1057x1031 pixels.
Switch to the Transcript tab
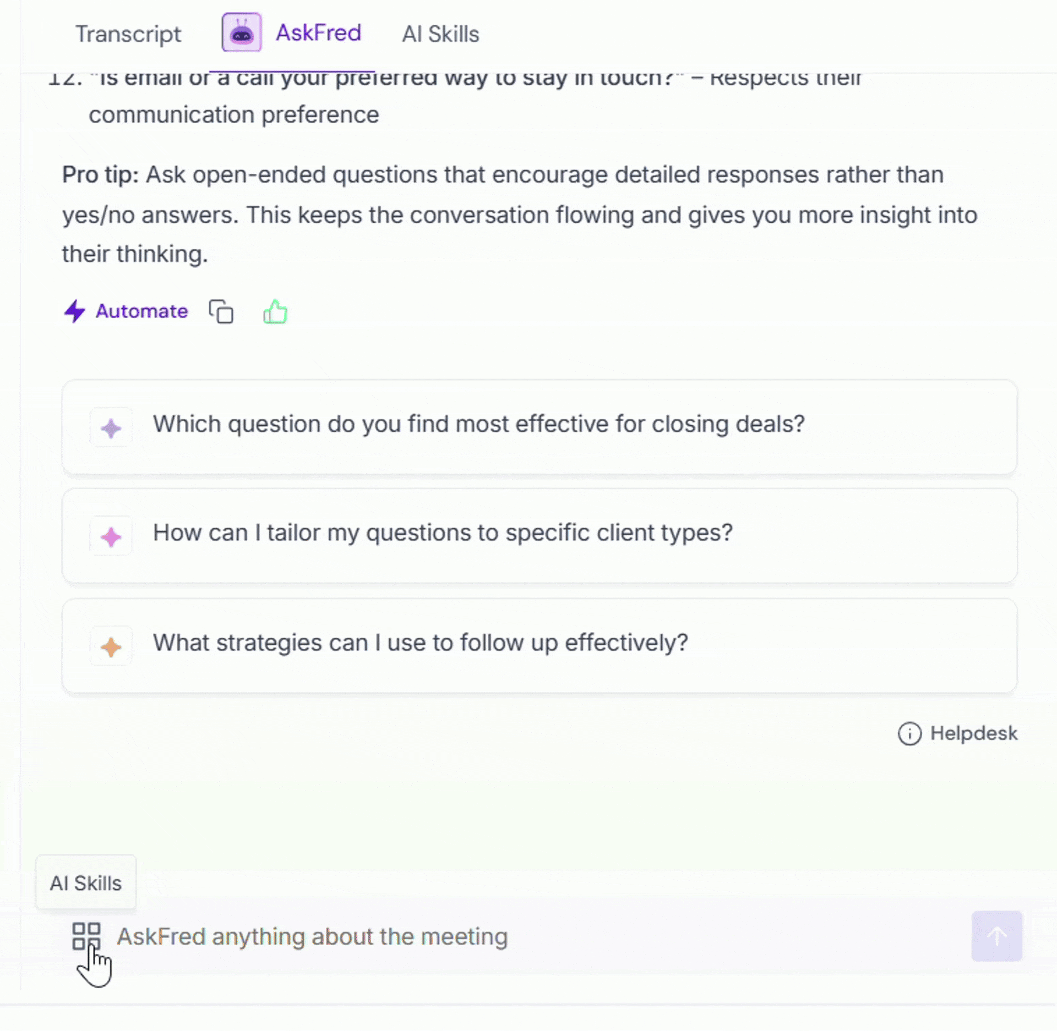128,34
